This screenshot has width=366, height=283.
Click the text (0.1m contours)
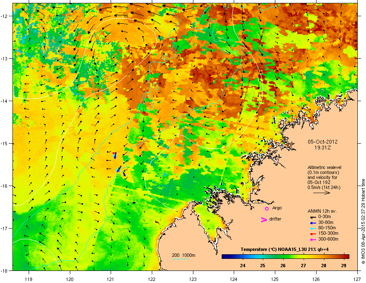click(x=323, y=173)
